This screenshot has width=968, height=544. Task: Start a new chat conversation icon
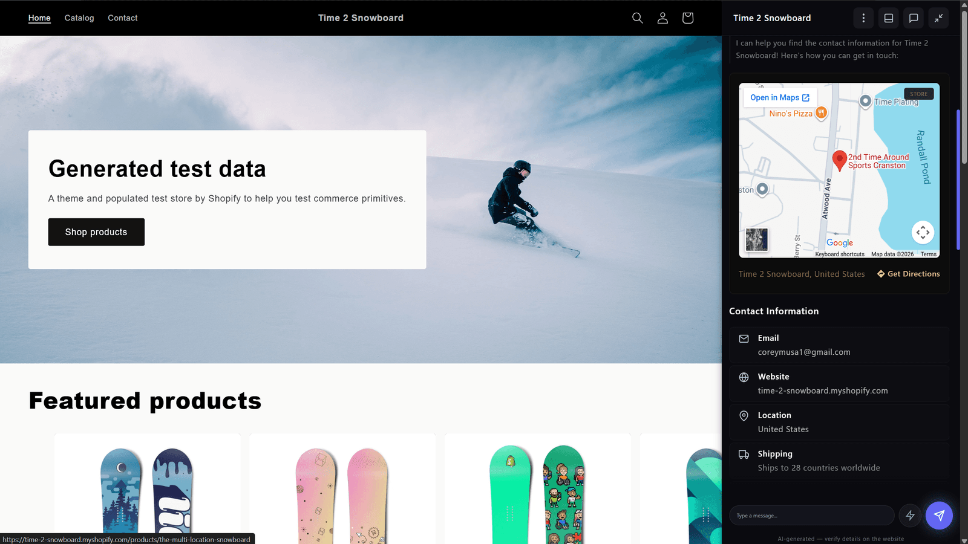(914, 18)
